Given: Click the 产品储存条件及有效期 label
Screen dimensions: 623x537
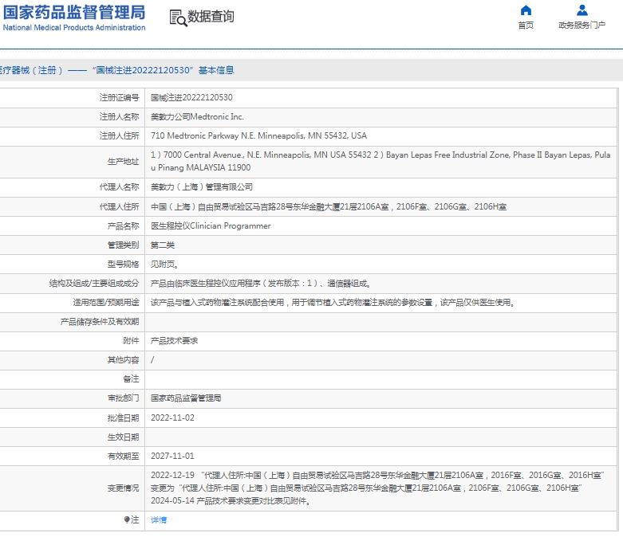Looking at the screenshot, I should click(100, 322).
